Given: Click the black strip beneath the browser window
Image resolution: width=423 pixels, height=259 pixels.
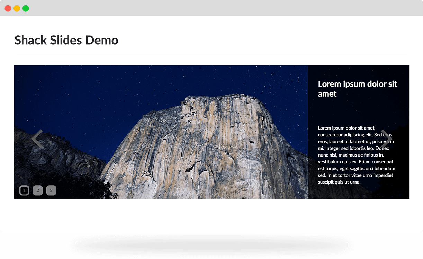Looking at the screenshot, I should pos(211,247).
